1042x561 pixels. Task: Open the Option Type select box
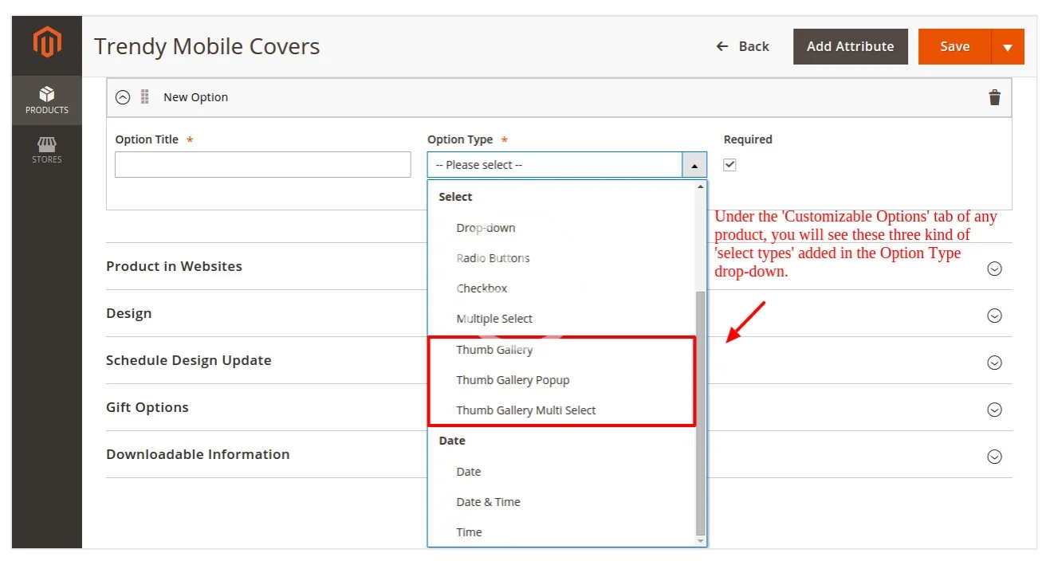point(566,165)
